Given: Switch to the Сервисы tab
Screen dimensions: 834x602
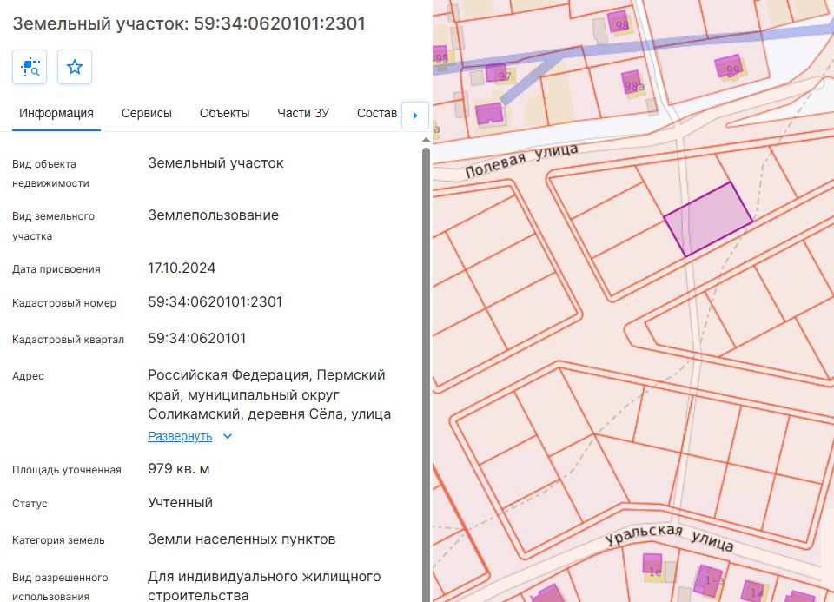Looking at the screenshot, I should click(x=146, y=113).
